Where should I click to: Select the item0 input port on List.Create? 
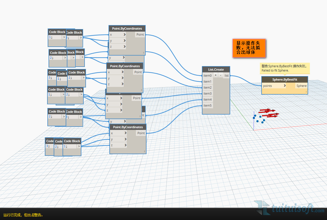207,76
